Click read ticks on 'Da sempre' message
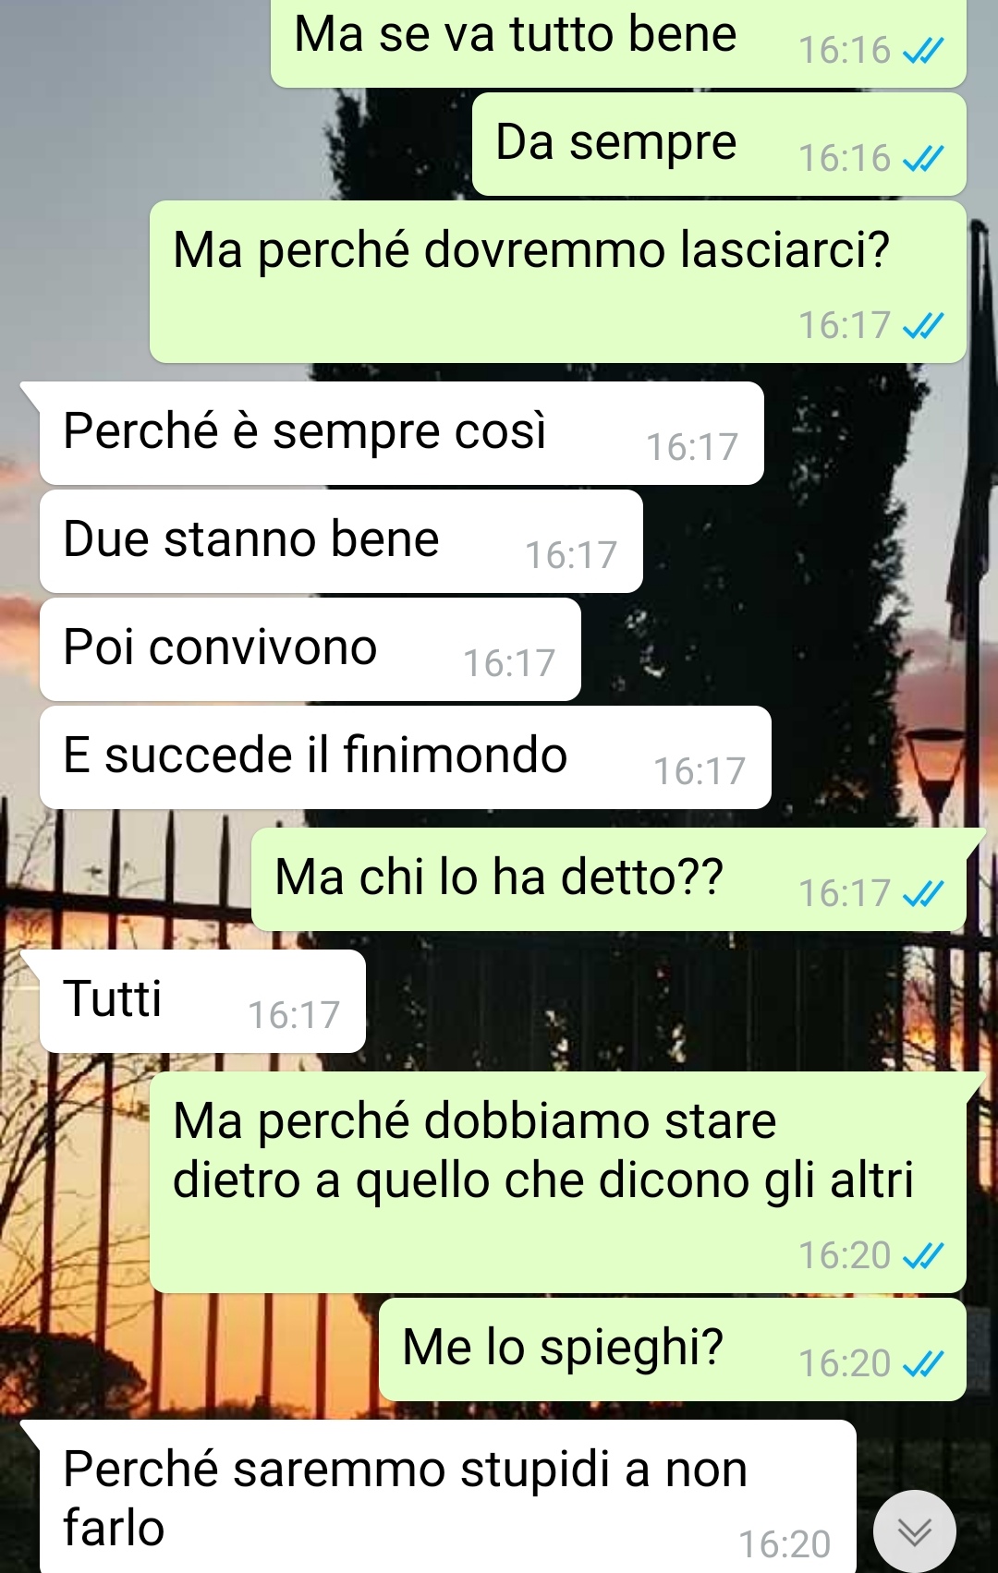Screen dimensions: 998x1573 922,159
